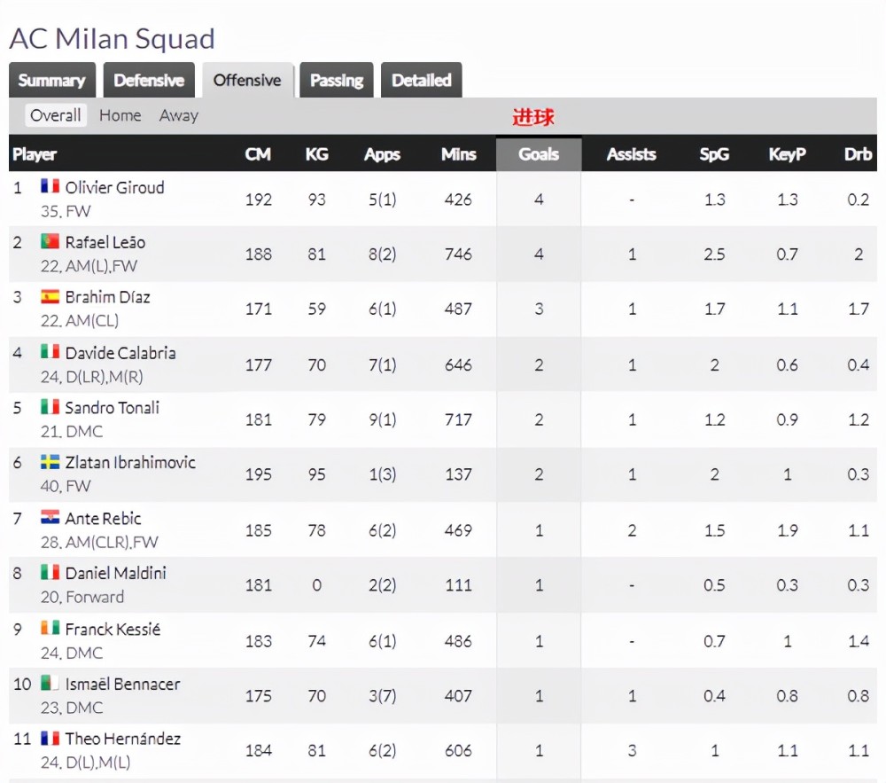
Task: Click the Swedish flag beside Zlatan Ibrahimovic
Action: (x=50, y=463)
